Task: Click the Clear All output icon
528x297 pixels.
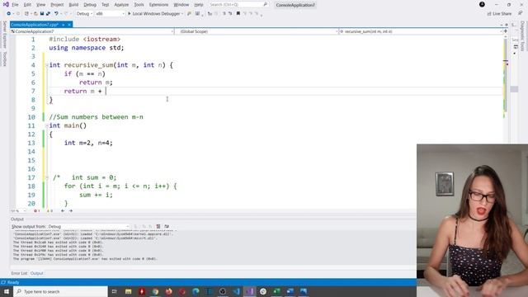Action: coord(158,226)
